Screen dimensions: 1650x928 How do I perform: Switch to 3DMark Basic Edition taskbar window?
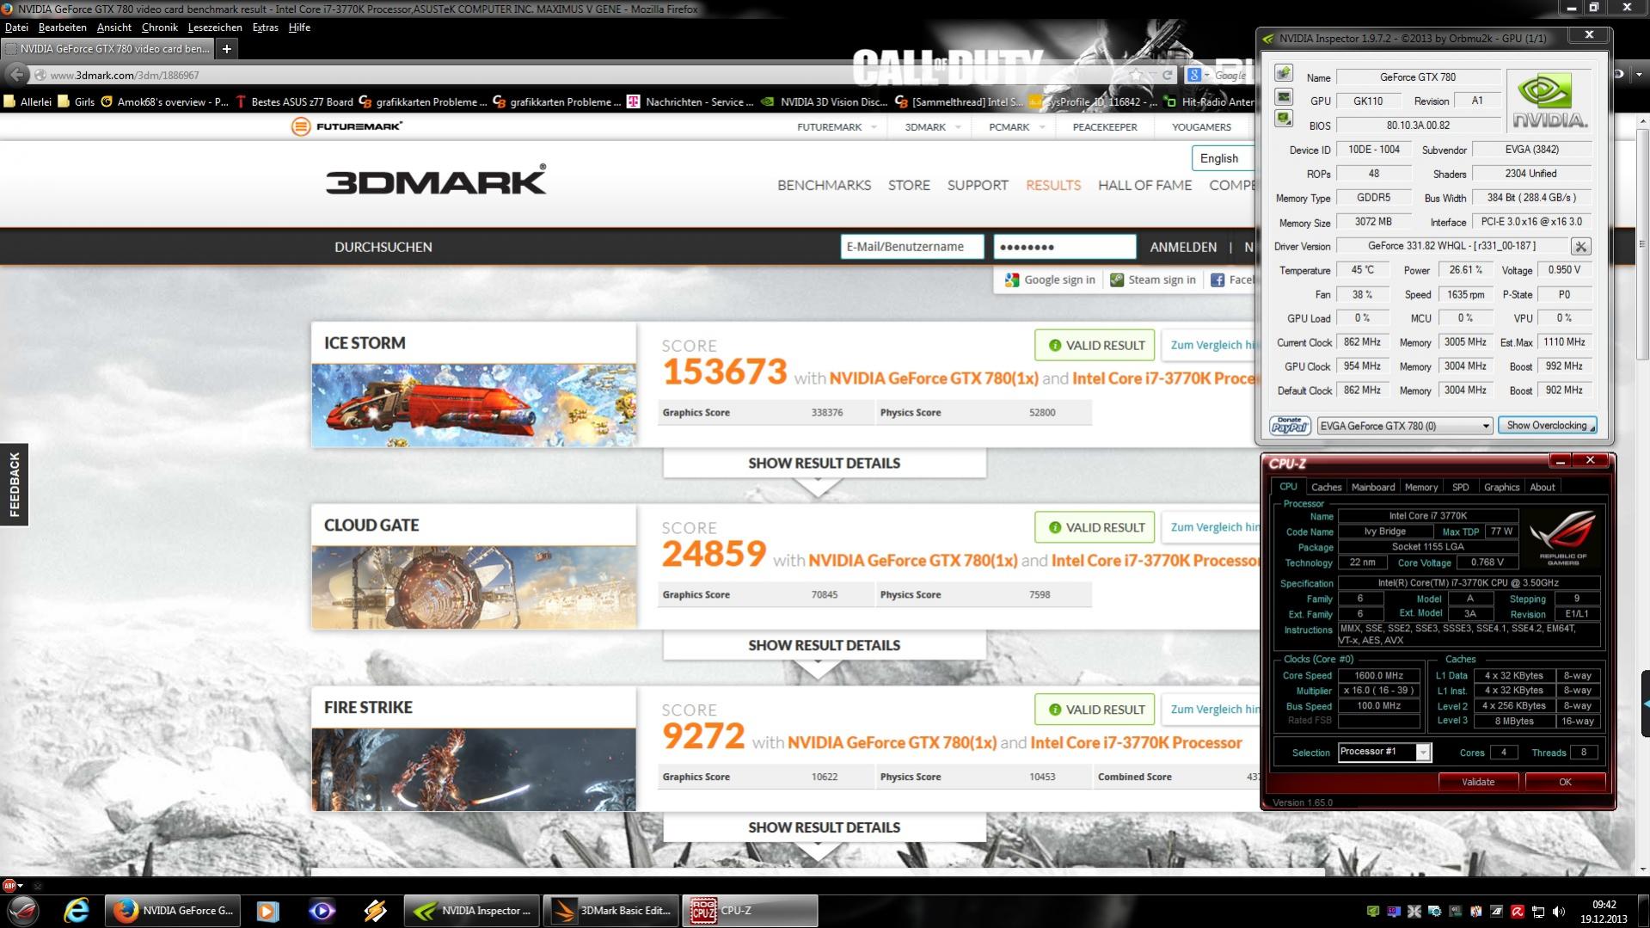[x=612, y=911]
